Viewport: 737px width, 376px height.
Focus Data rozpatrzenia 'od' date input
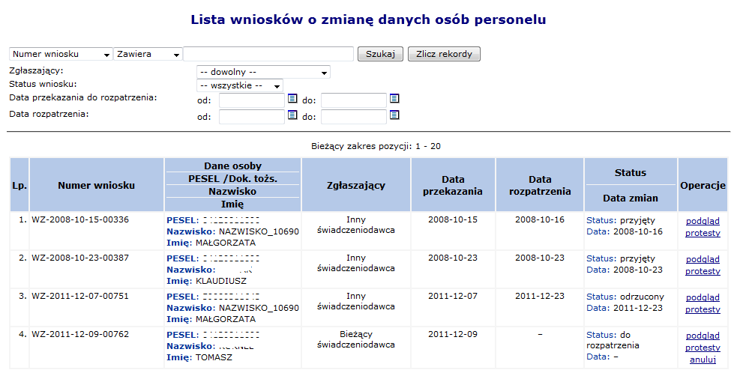(252, 117)
